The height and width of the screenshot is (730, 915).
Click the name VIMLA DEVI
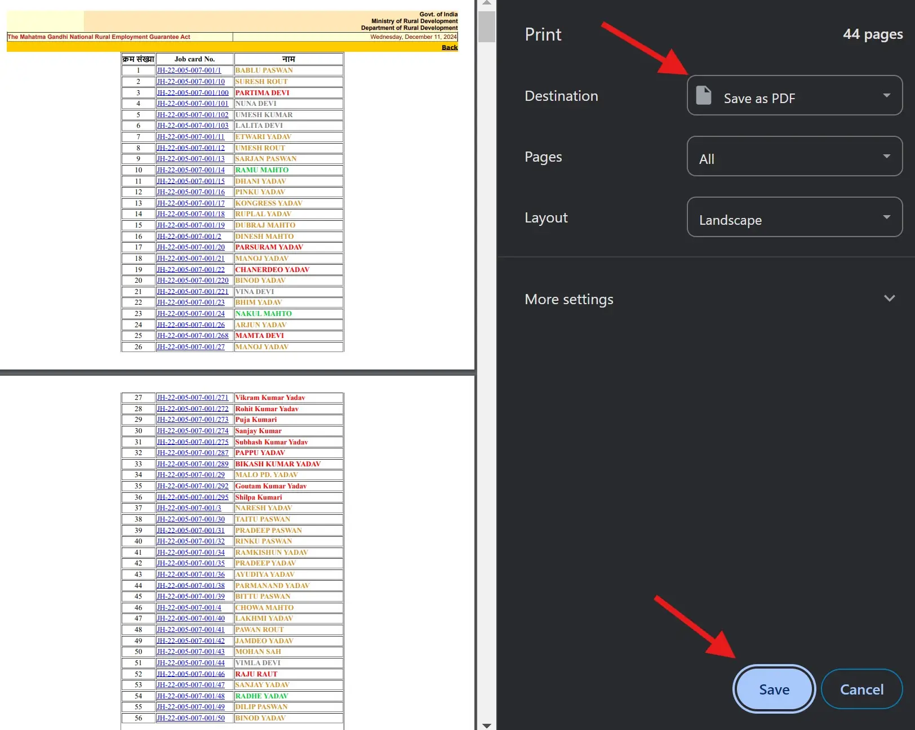258,663
